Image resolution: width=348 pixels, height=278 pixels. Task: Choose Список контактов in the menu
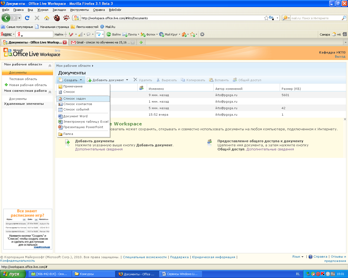tap(83, 104)
